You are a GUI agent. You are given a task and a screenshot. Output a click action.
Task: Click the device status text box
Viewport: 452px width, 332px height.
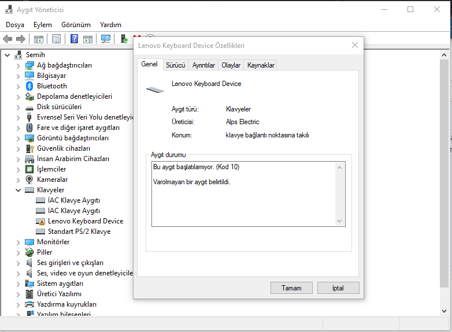point(249,194)
